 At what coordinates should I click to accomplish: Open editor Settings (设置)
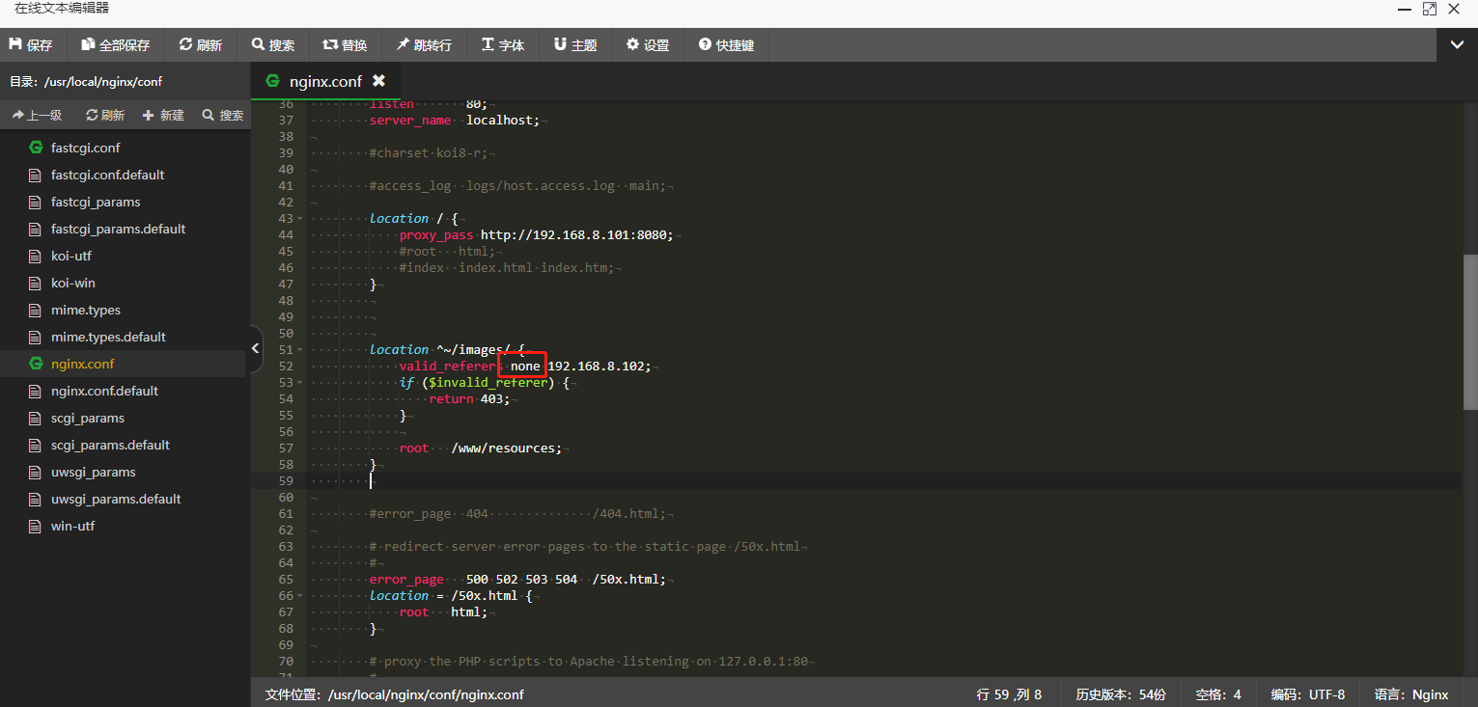648,45
